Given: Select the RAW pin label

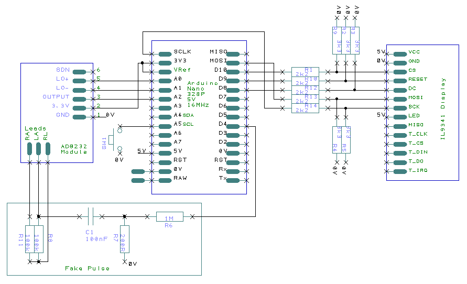Looking at the screenshot, I should pyautogui.click(x=180, y=178).
